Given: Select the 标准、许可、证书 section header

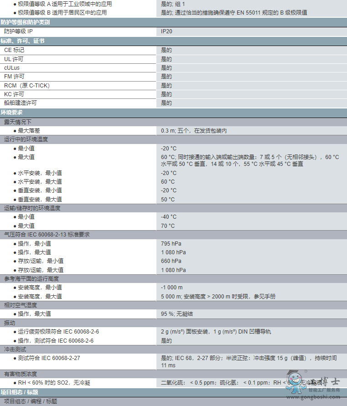Looking at the screenshot, I should (x=22, y=41).
